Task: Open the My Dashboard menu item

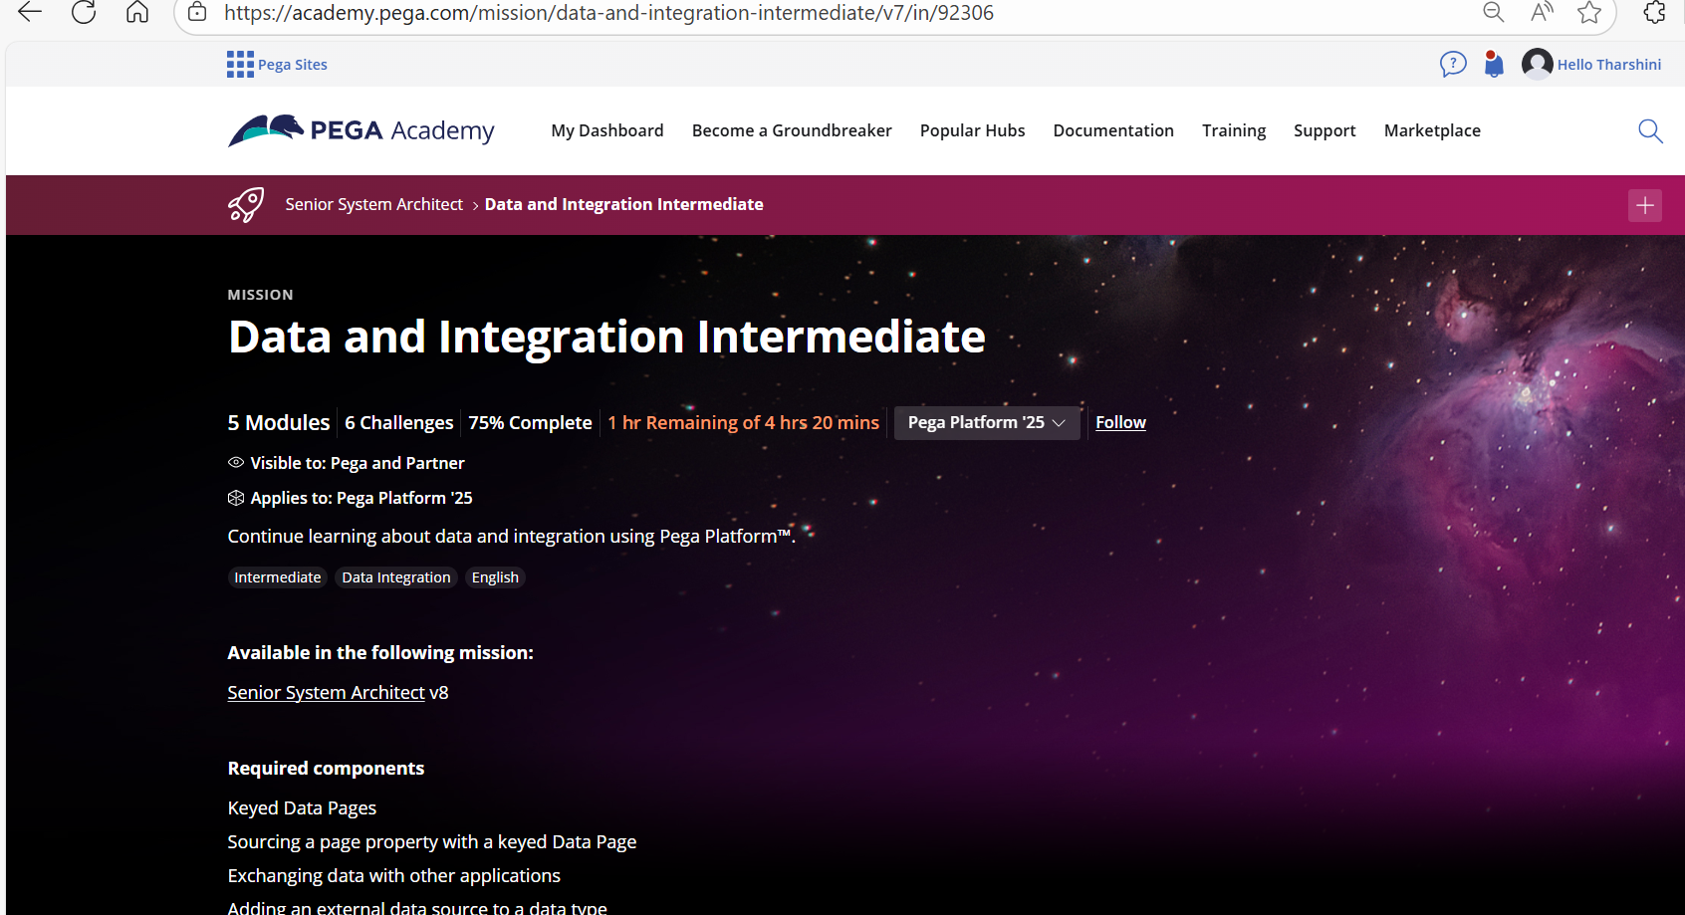Action: [606, 131]
